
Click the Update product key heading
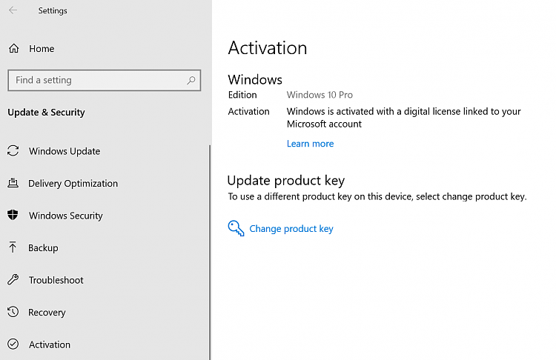286,181
